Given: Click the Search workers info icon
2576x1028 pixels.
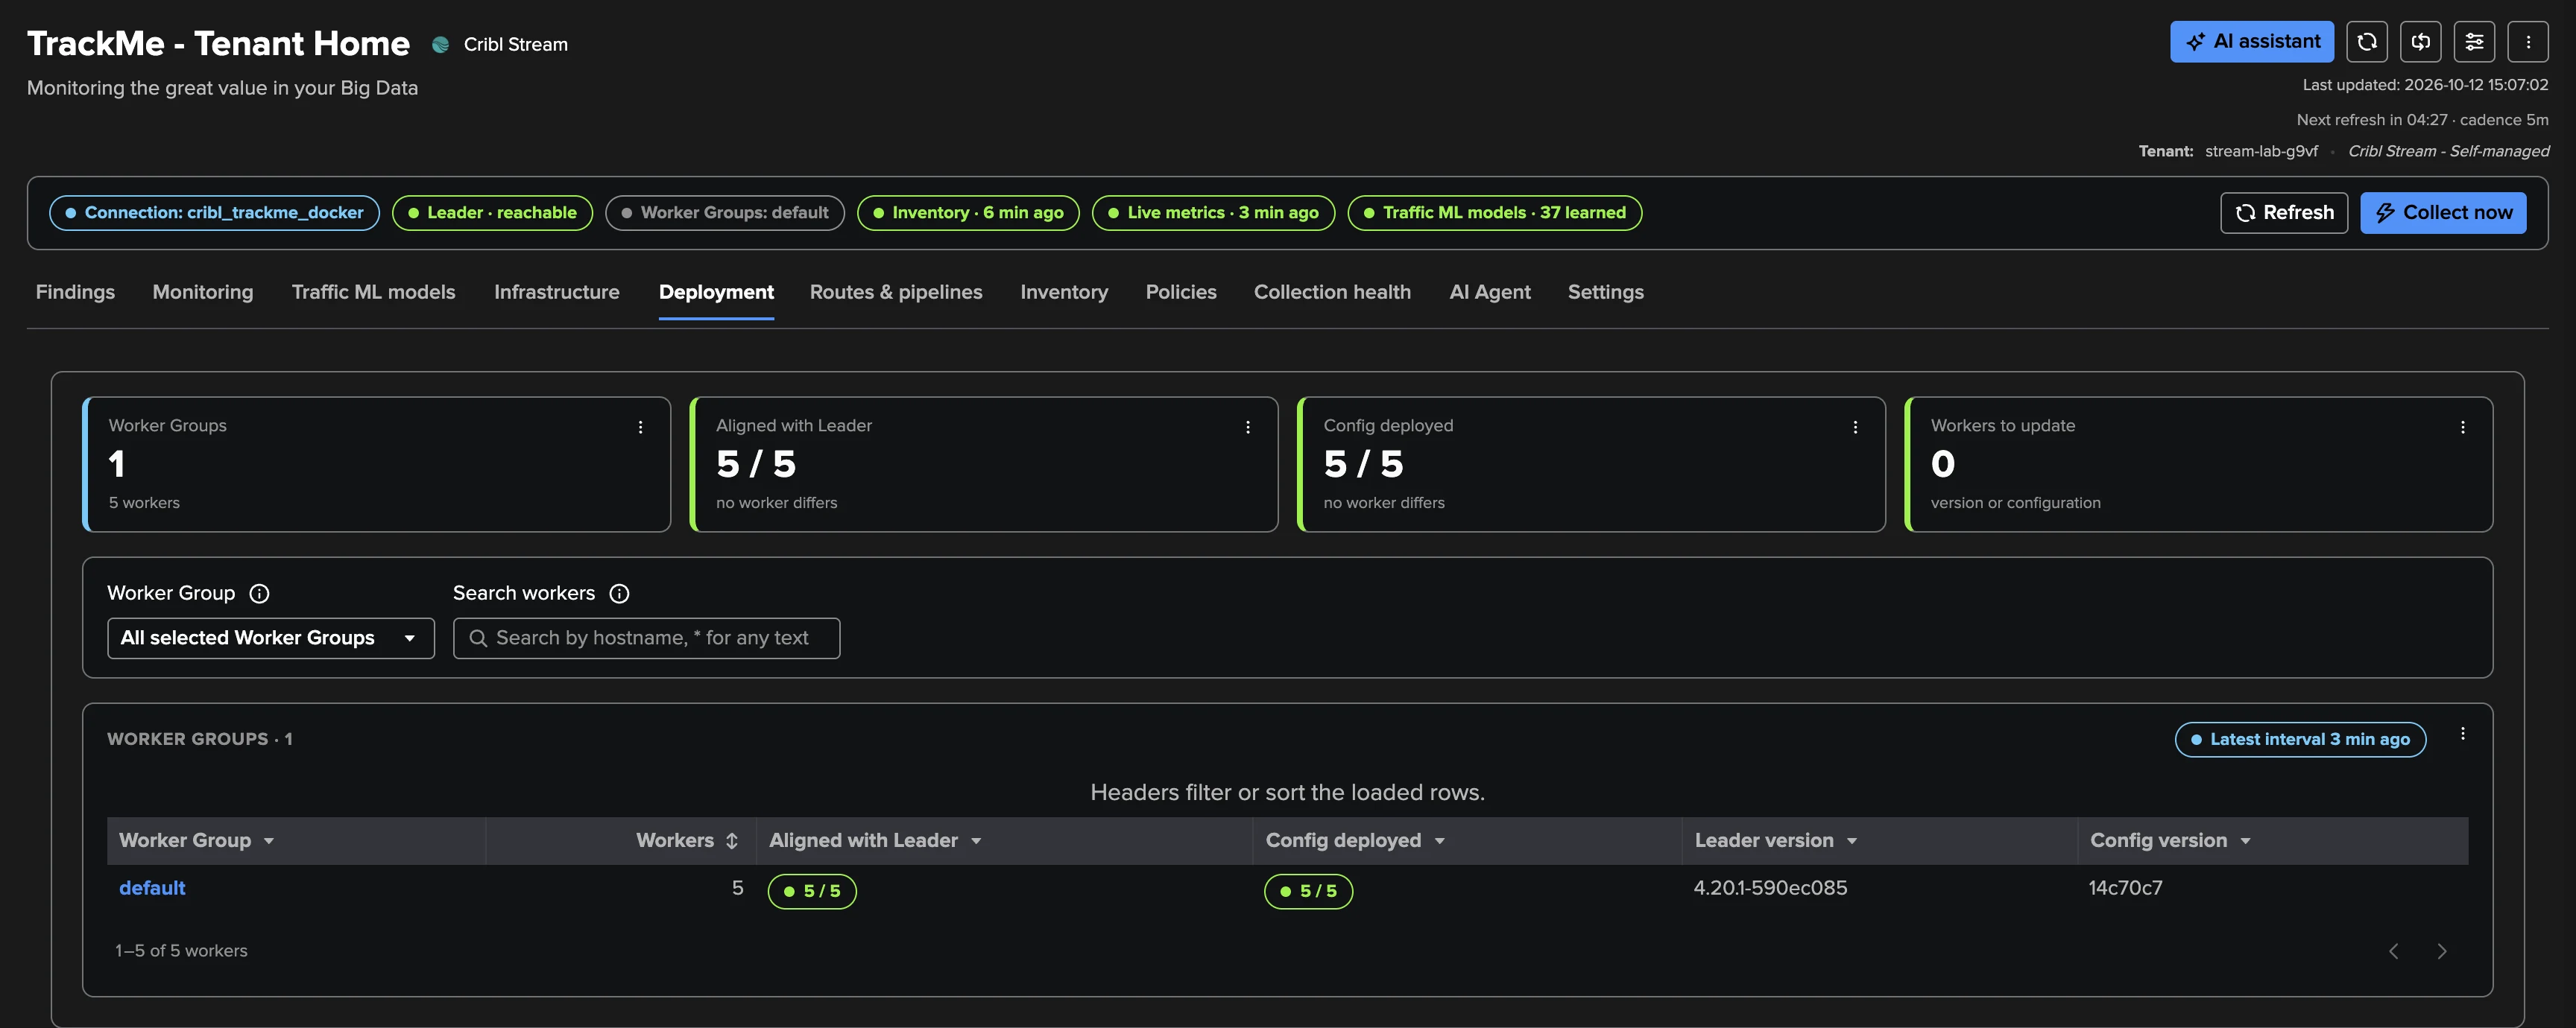Looking at the screenshot, I should (x=619, y=594).
